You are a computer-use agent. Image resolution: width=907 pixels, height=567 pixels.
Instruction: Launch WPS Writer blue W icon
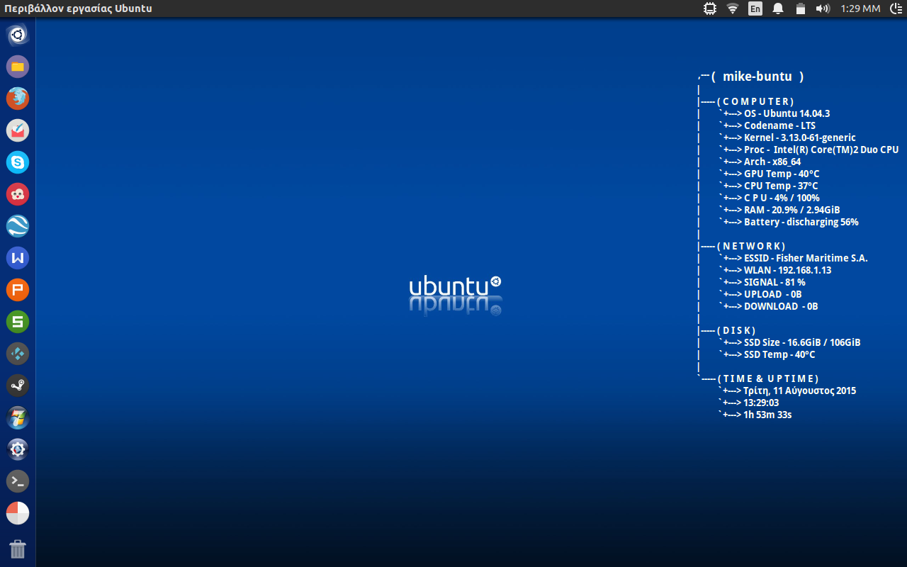coord(18,258)
